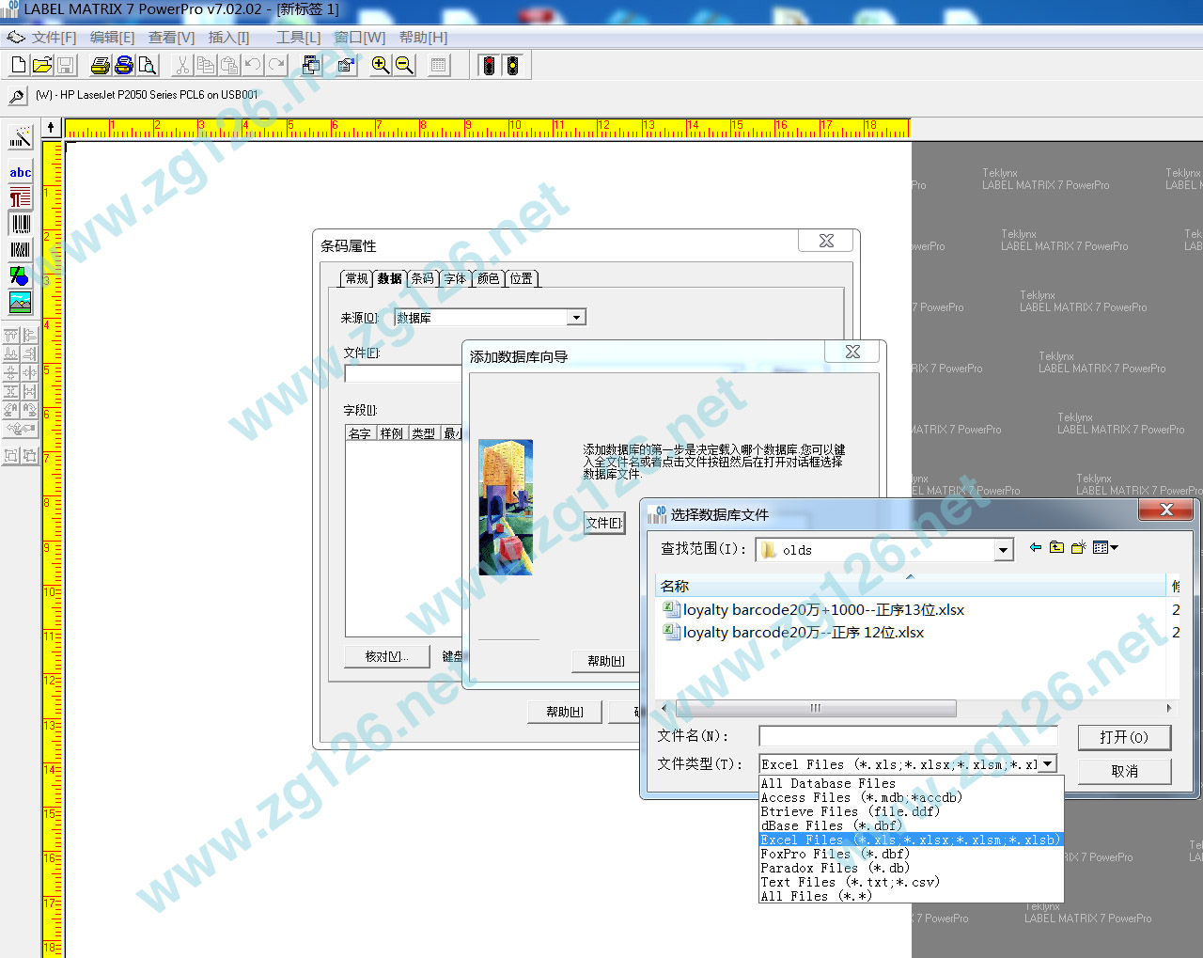
Task: Select the 2D slanted barcode tool
Action: [x=20, y=250]
